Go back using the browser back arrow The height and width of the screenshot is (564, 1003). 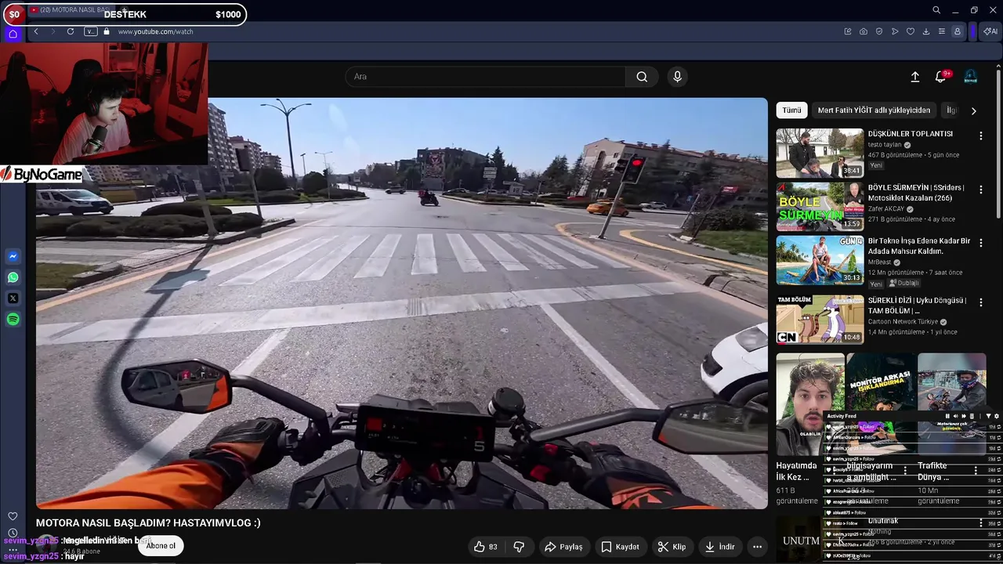pos(36,31)
